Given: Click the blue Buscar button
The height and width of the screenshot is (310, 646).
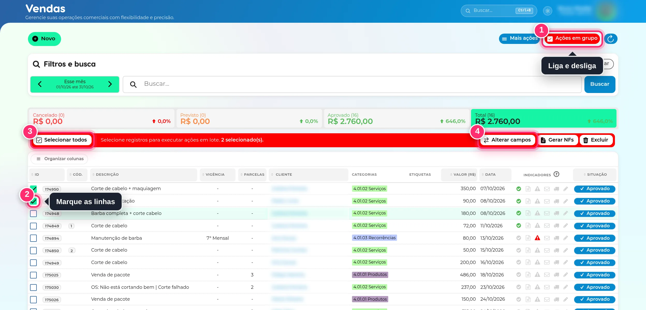Looking at the screenshot, I should (x=600, y=84).
